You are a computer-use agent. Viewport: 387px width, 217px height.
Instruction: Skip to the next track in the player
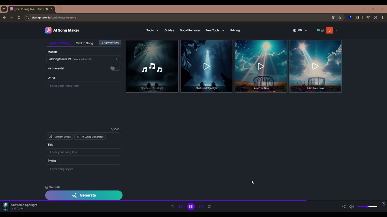(201, 206)
